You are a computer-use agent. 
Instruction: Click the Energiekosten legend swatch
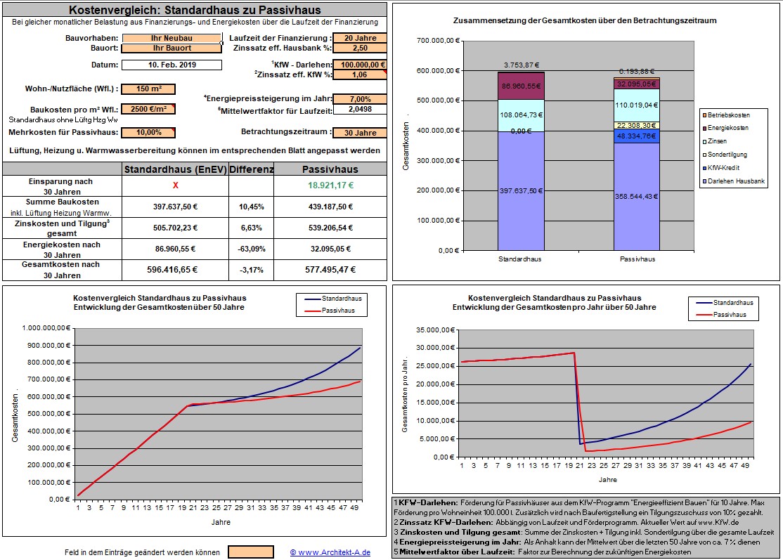click(x=704, y=129)
